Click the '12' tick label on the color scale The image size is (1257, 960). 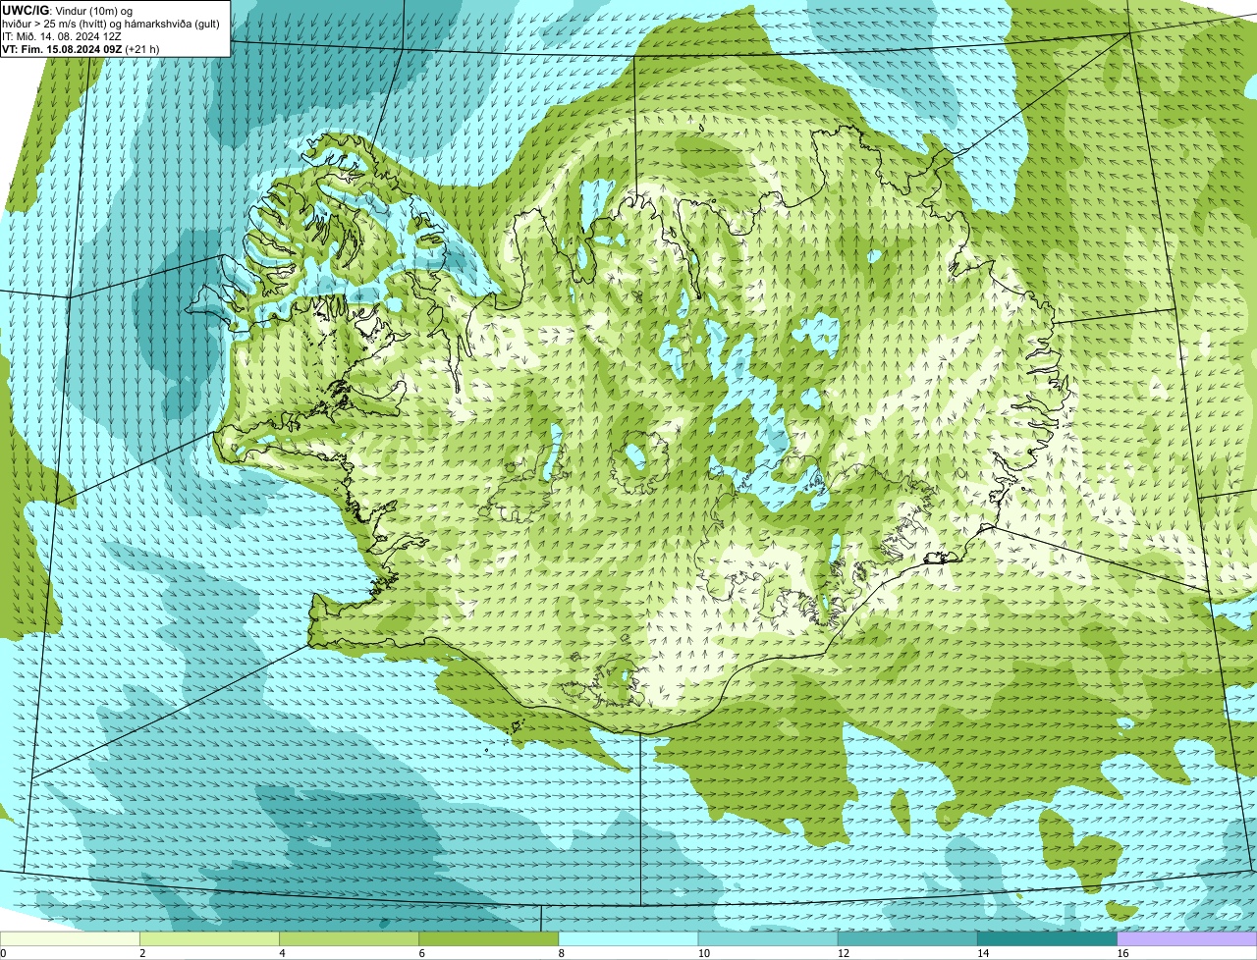pos(843,953)
